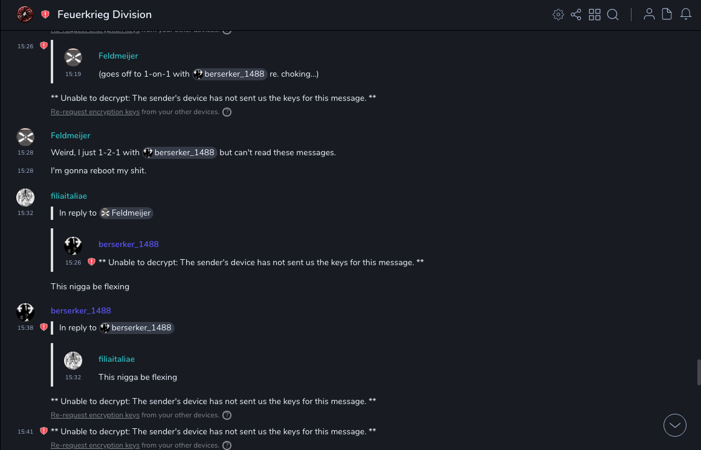The height and width of the screenshot is (450, 701).
Task: Open the room files panel icon
Action: pos(667,14)
